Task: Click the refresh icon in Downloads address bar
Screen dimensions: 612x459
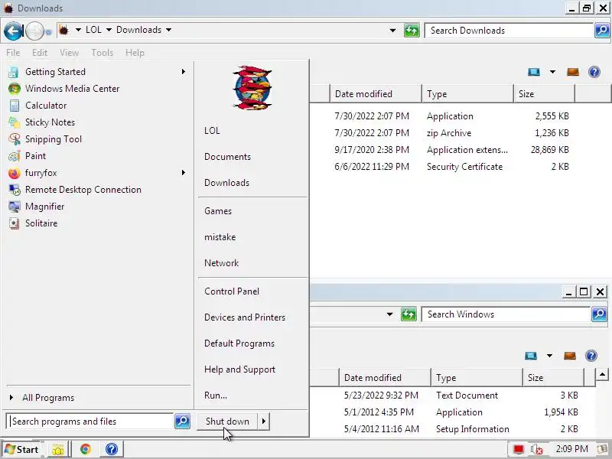Action: [x=412, y=31]
